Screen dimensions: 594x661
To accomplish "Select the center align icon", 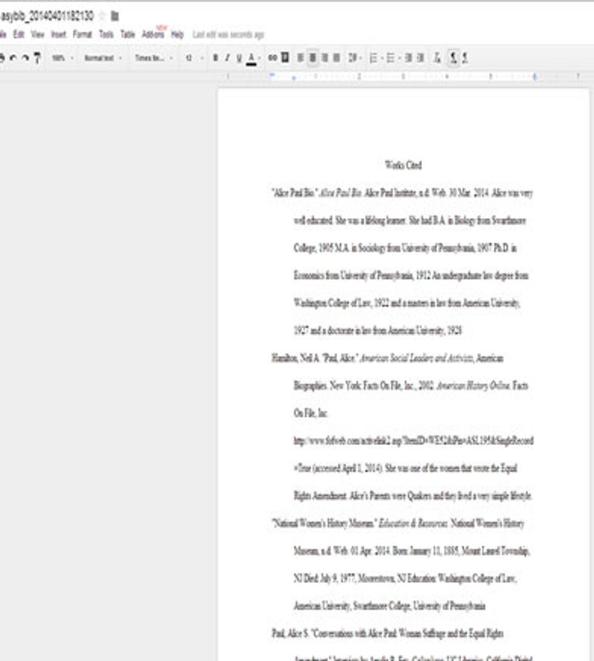I will click(313, 58).
